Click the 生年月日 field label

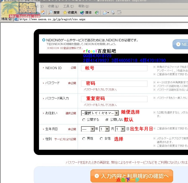coord(52,129)
